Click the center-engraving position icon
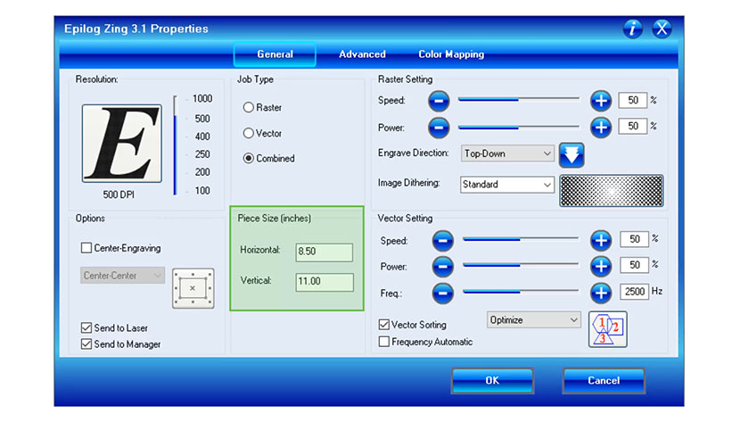The image size is (740, 422). [192, 287]
